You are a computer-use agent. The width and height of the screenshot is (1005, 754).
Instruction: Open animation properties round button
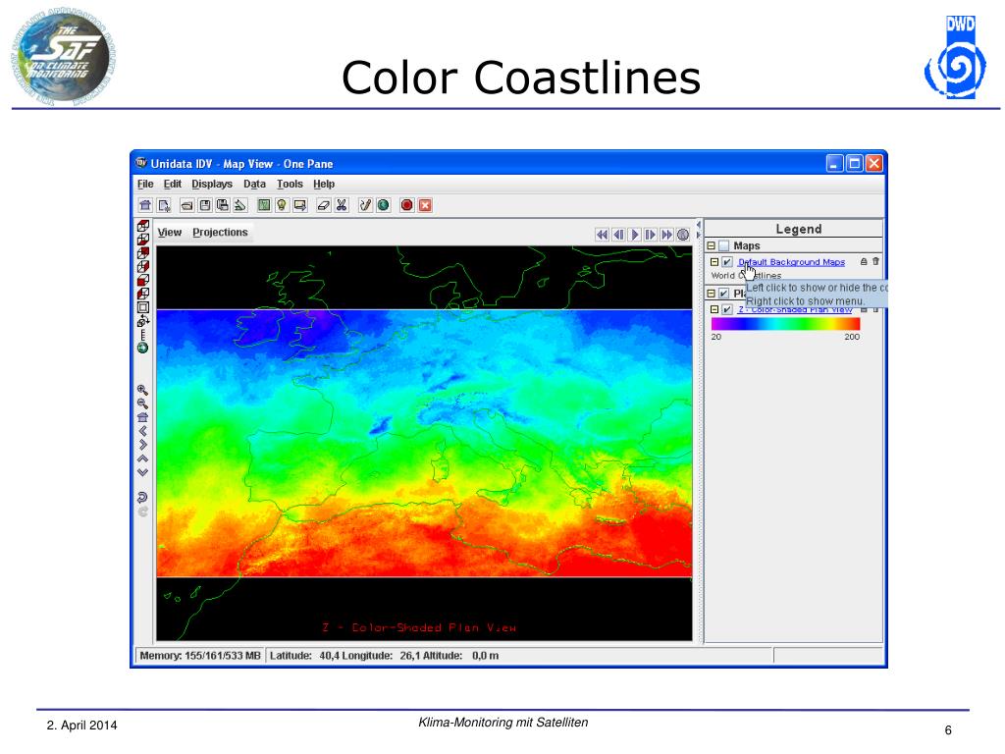pyautogui.click(x=683, y=235)
